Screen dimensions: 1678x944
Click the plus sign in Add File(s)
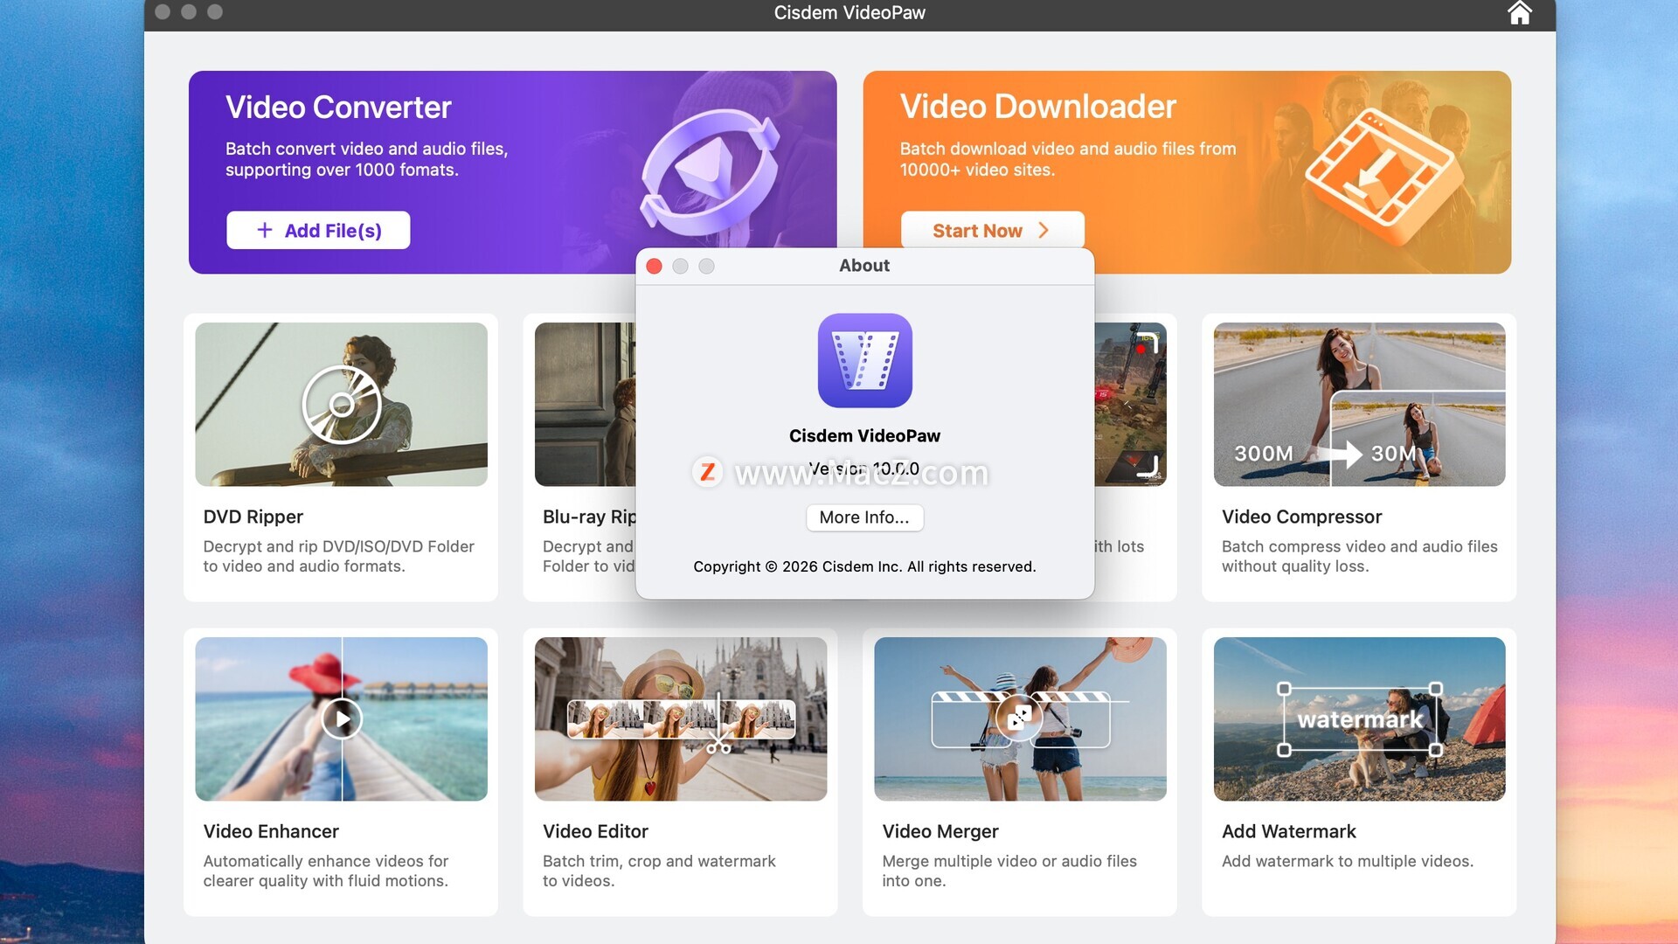point(265,230)
